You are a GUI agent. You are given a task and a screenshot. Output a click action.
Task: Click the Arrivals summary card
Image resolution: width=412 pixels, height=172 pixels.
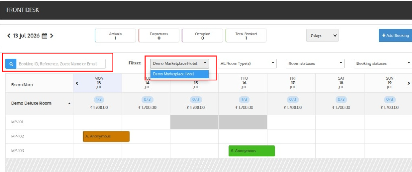[115, 35]
